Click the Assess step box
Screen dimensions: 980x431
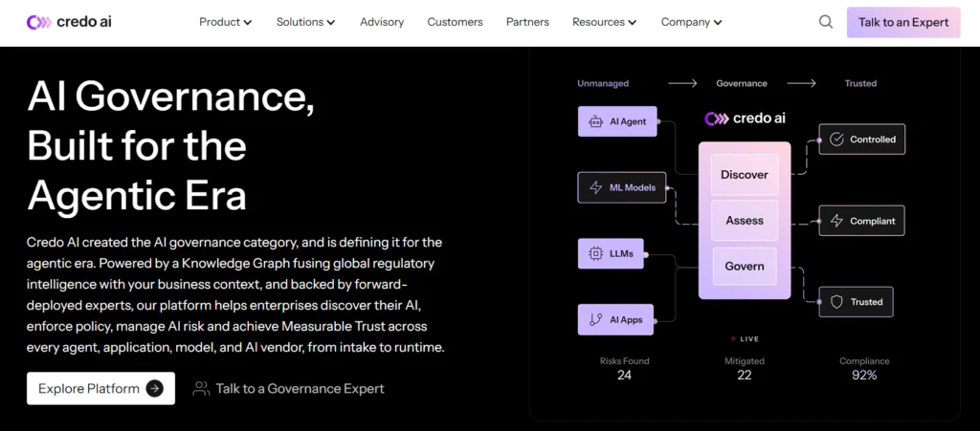745,220
